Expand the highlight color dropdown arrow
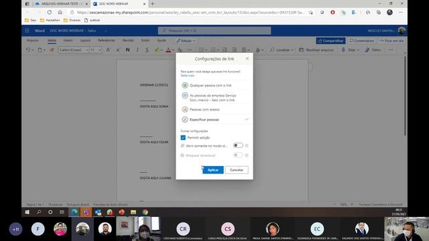429x241 pixels. 162,50
